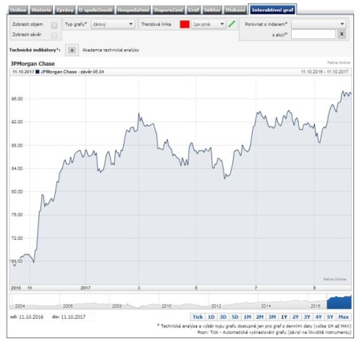Open the Online tab
The height and width of the screenshot is (344, 362).
[18, 10]
